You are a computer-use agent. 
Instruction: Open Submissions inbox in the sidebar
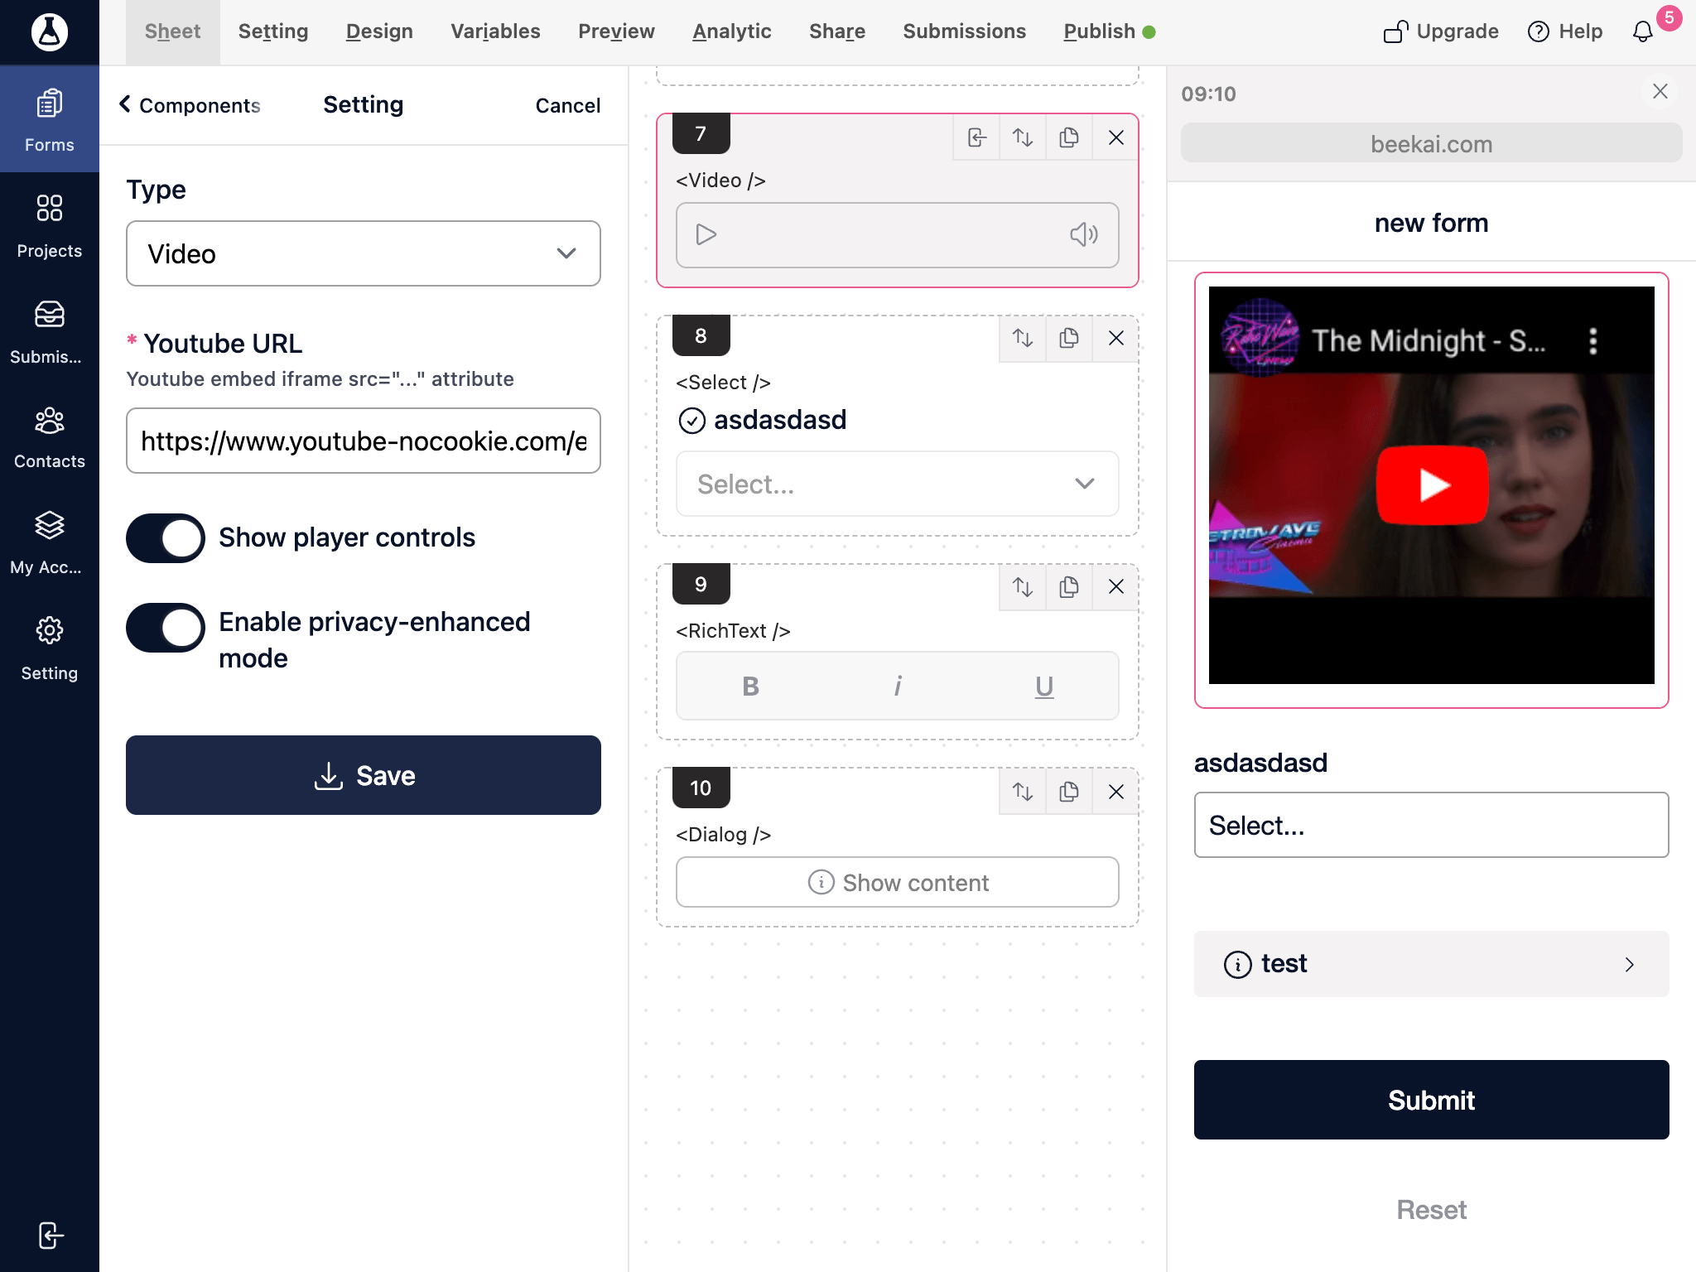[x=50, y=331]
